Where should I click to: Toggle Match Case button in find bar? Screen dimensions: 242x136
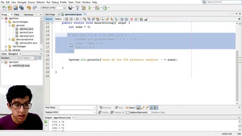click(139, 108)
